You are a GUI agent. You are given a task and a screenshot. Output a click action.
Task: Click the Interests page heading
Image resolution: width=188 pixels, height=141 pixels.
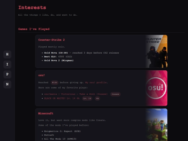click(32, 8)
